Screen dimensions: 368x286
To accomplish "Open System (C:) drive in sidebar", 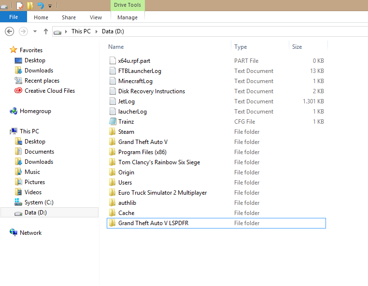I will (39, 202).
